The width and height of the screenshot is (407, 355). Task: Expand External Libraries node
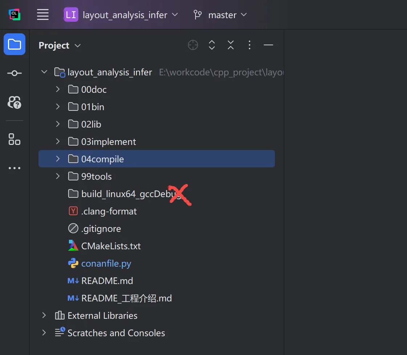tap(44, 316)
